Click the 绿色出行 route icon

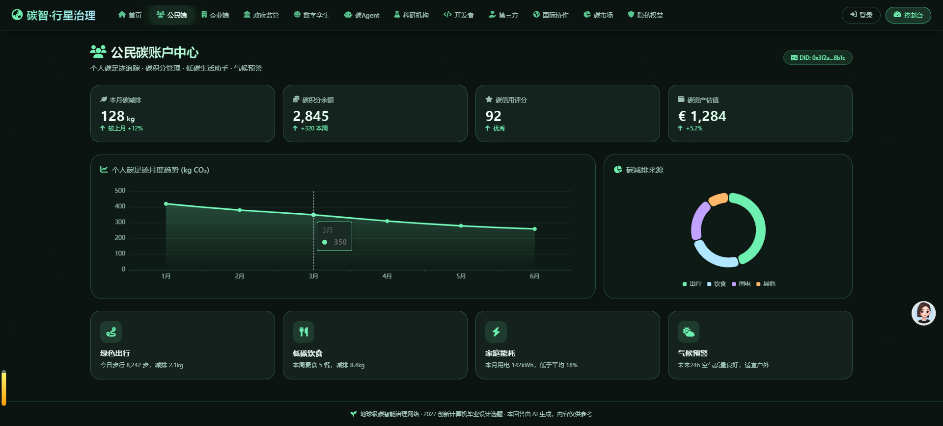click(x=111, y=332)
